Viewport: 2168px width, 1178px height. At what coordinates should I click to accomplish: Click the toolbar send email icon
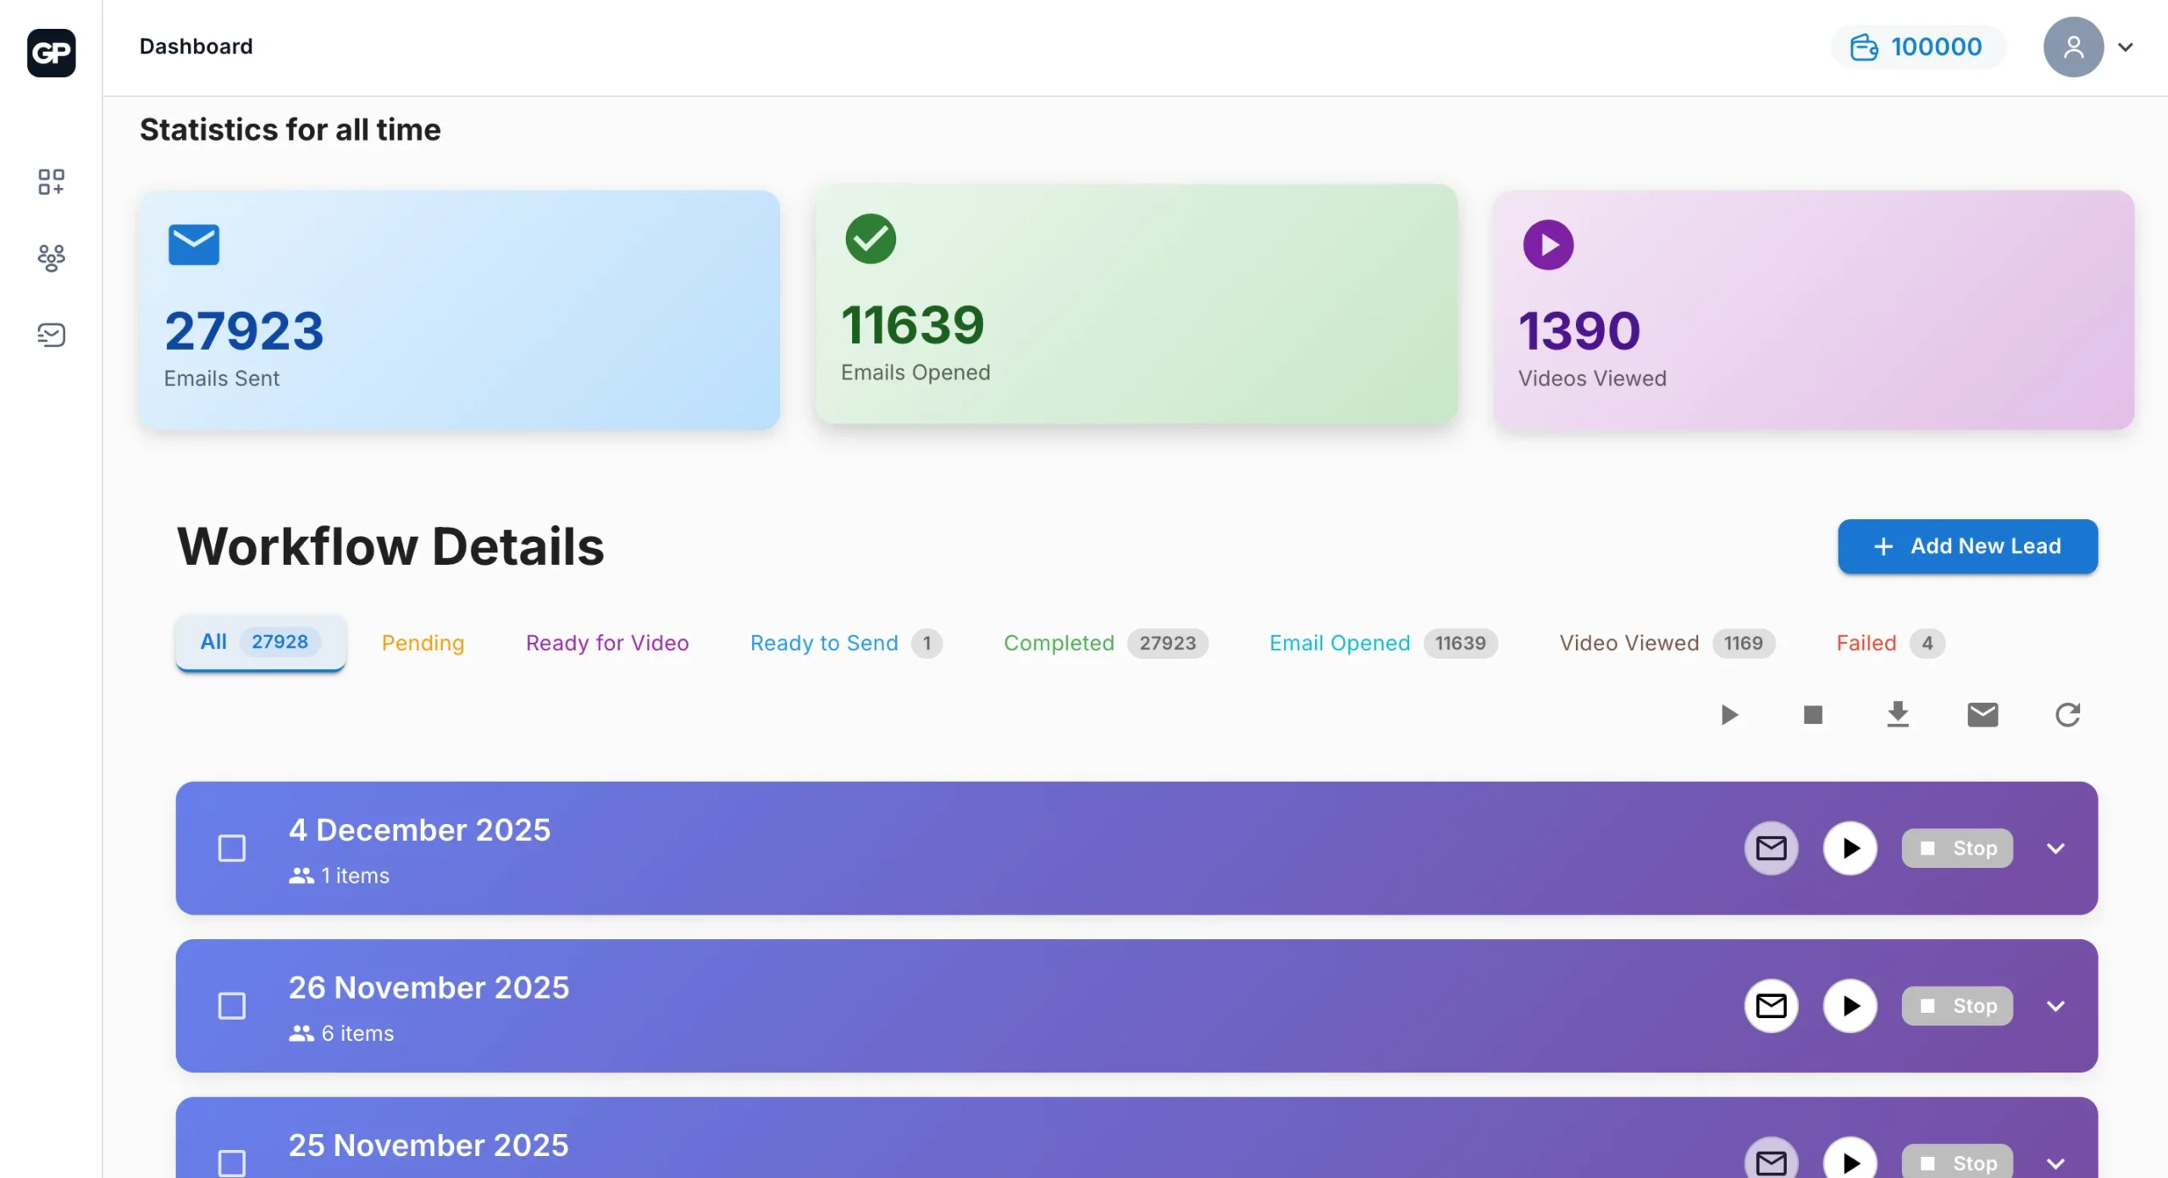[1982, 715]
